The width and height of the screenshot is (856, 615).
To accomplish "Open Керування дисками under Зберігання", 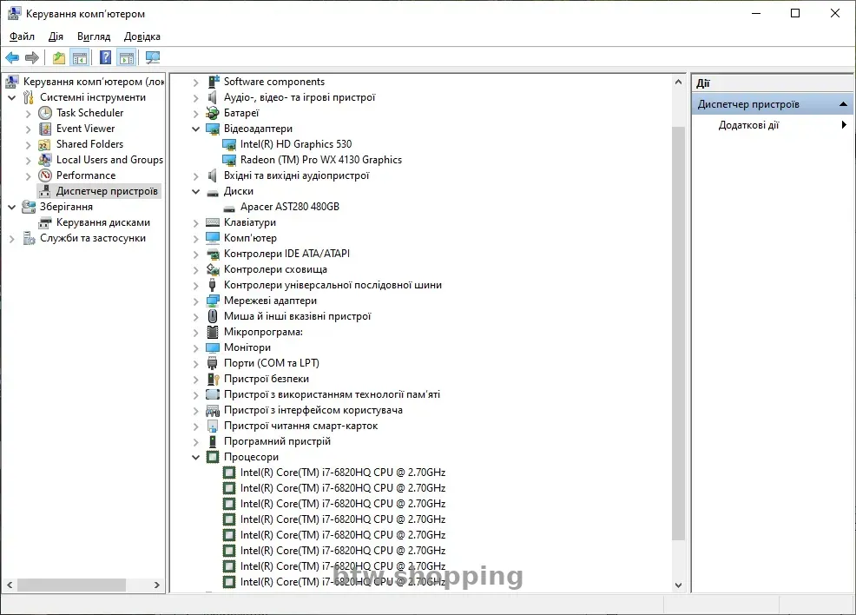I will pyautogui.click(x=102, y=222).
